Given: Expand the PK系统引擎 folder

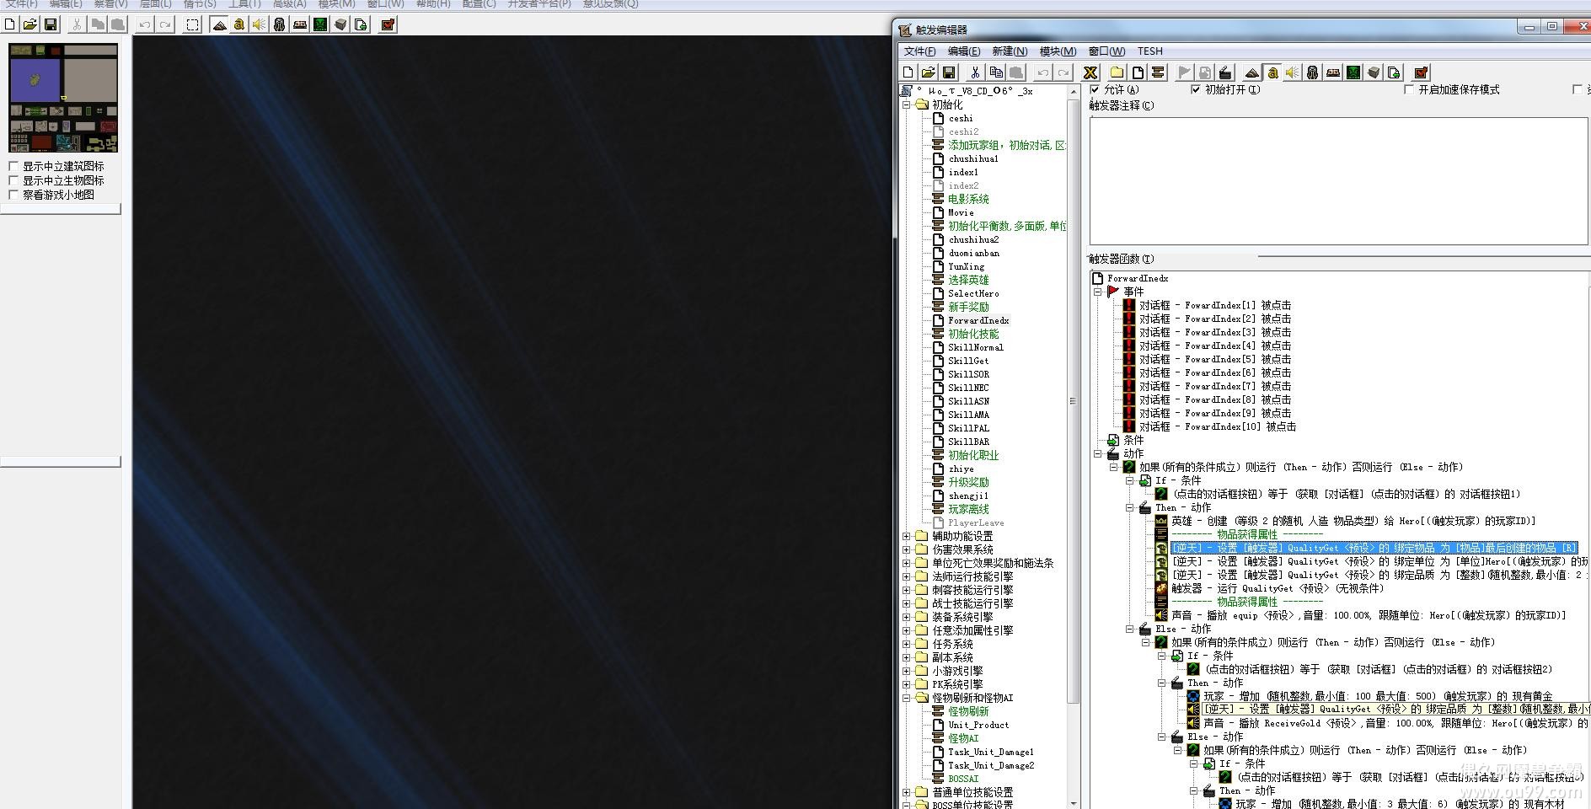Looking at the screenshot, I should tap(907, 684).
